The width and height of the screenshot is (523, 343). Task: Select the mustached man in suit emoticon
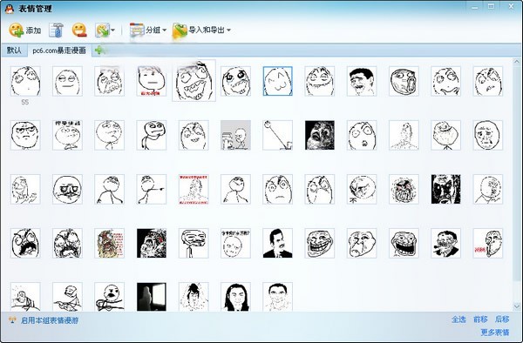[277, 243]
